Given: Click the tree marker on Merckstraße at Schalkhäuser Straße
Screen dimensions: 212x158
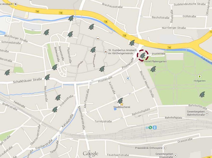Looking at the screenshot, I should pos(47,77).
